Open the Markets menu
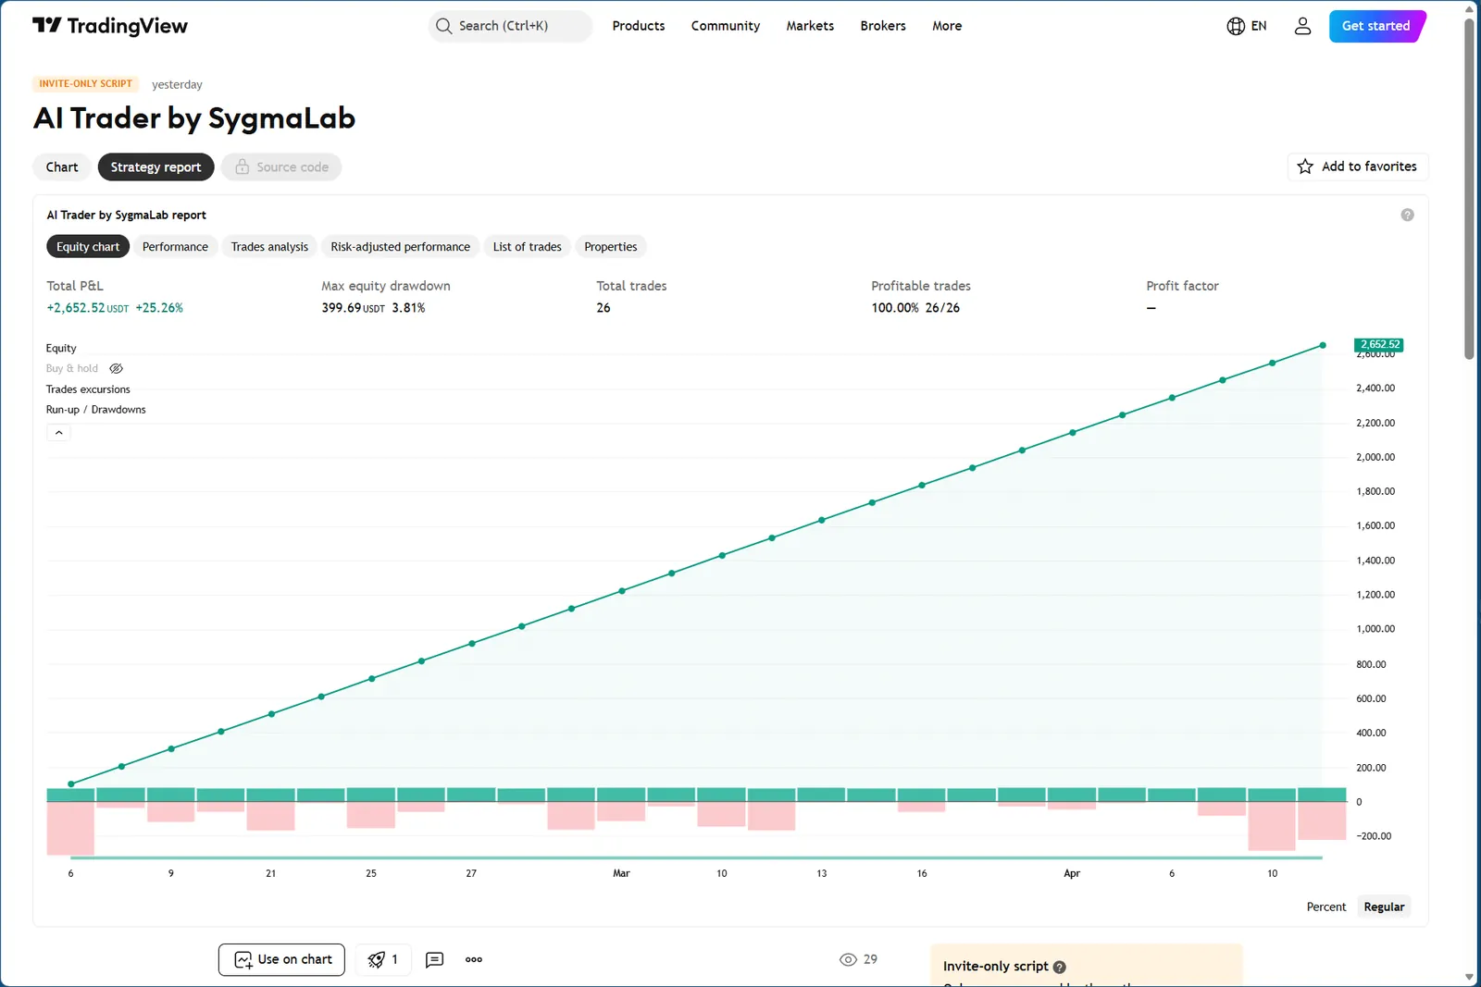 click(810, 26)
